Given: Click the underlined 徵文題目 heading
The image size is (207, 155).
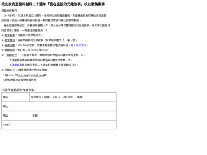Looking at the screenshot, I should click(x=10, y=40).
